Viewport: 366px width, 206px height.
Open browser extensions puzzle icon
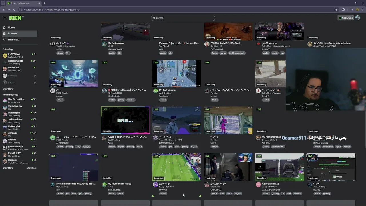click(343, 9)
